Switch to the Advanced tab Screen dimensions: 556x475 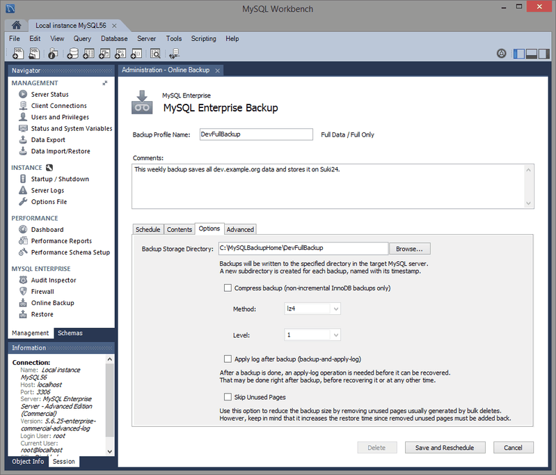coord(240,229)
